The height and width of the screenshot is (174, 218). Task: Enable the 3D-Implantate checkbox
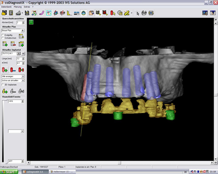[x=2, y=85]
